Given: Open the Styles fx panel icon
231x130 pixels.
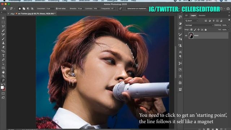Looking at the screenshot, I should coord(180,28).
